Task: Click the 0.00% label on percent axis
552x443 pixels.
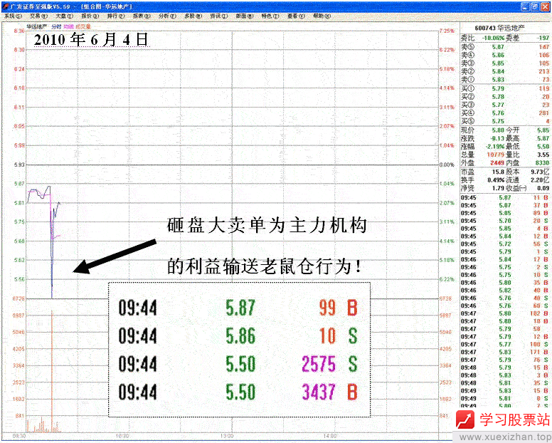Action: tap(447, 165)
